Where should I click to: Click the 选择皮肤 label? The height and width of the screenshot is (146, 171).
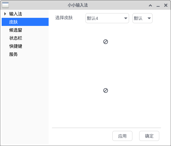(64, 18)
